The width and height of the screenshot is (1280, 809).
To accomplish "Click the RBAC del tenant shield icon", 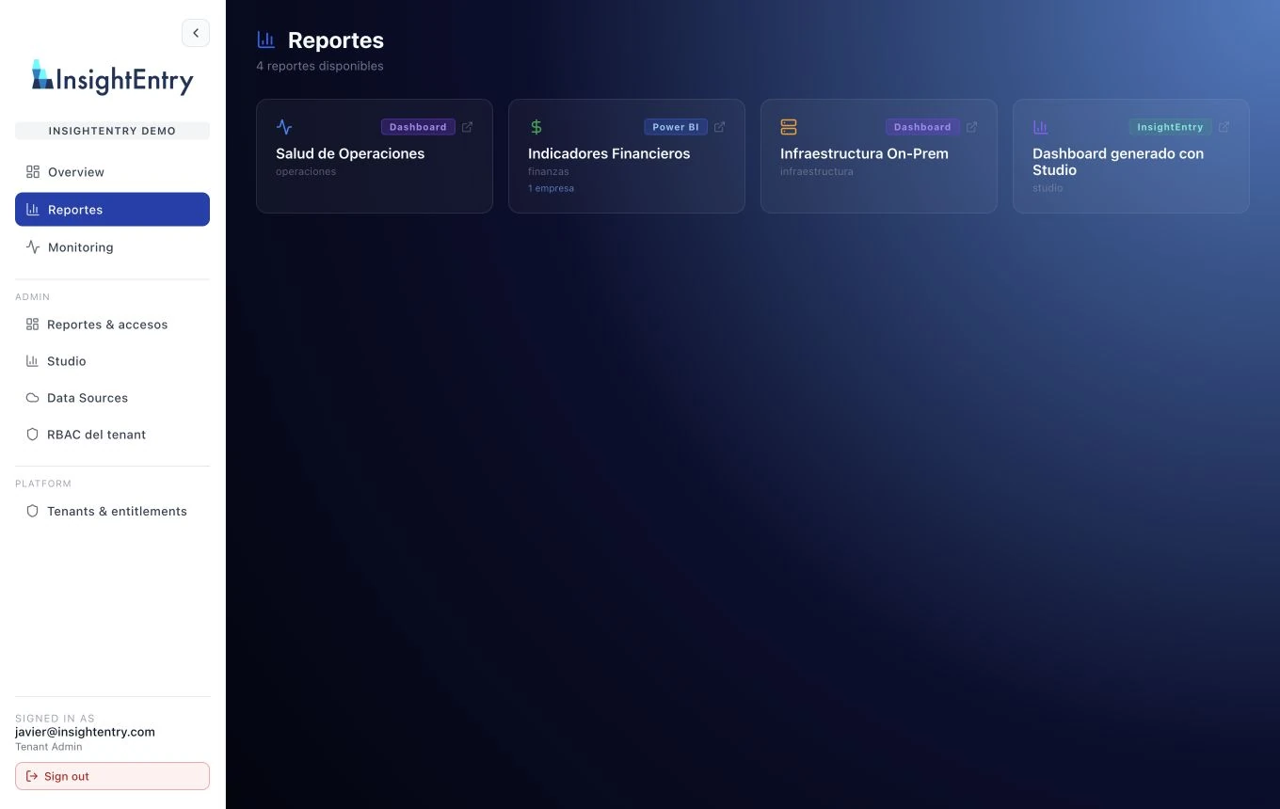I will [32, 435].
